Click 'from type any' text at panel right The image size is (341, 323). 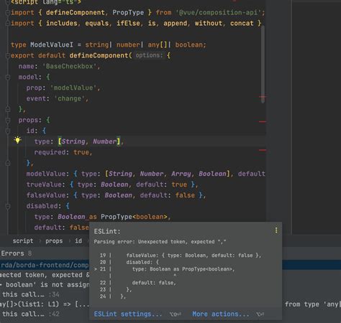[313, 304]
